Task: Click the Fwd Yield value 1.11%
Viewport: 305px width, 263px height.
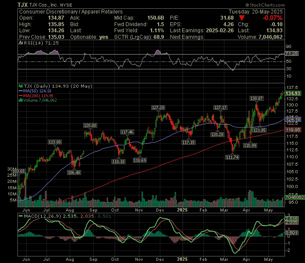Action: click(157, 31)
